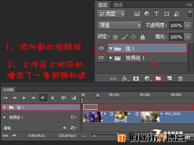Step to next frame
Image resolution: width=194 pixels, height=145 pixels.
(x=33, y=98)
